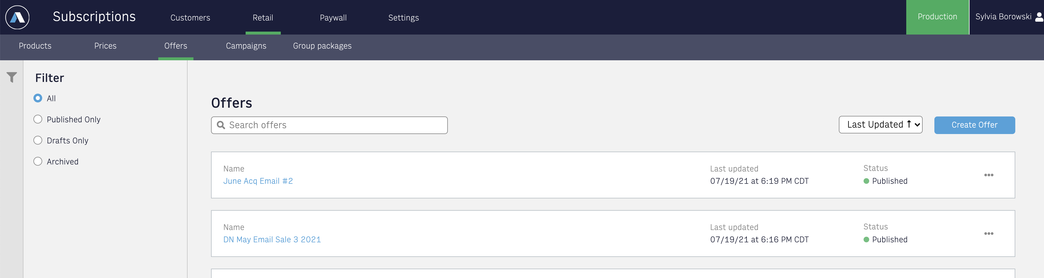Open the Paywall menu
The width and height of the screenshot is (1044, 278).
click(333, 17)
